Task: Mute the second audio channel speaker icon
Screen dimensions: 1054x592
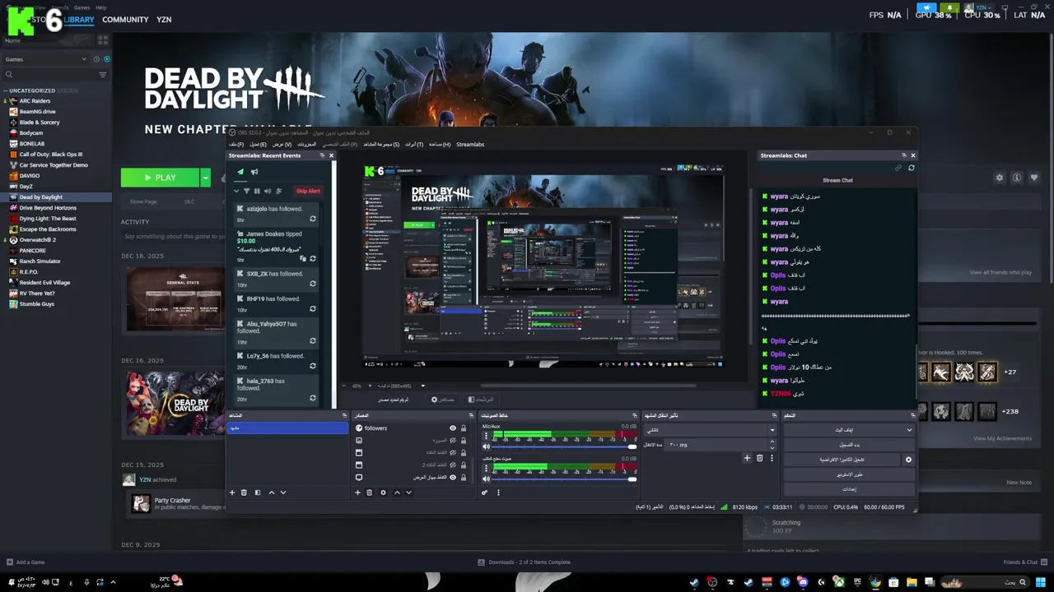Action: pos(486,479)
